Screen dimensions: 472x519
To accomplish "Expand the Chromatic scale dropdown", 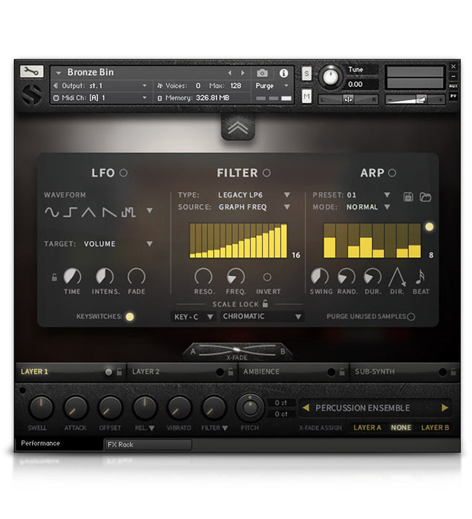I will tap(298, 317).
